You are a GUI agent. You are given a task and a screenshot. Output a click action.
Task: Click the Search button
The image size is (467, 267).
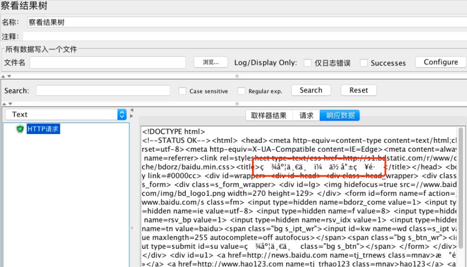(x=311, y=90)
